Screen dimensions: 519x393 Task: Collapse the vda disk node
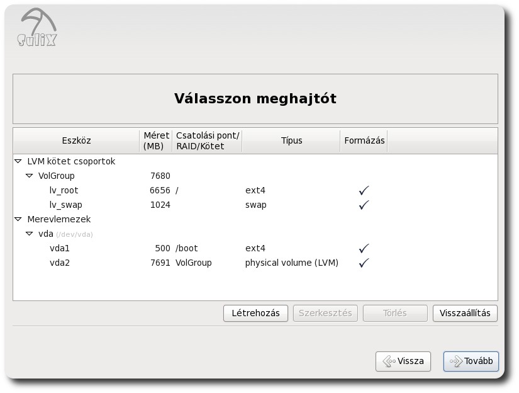coord(30,234)
